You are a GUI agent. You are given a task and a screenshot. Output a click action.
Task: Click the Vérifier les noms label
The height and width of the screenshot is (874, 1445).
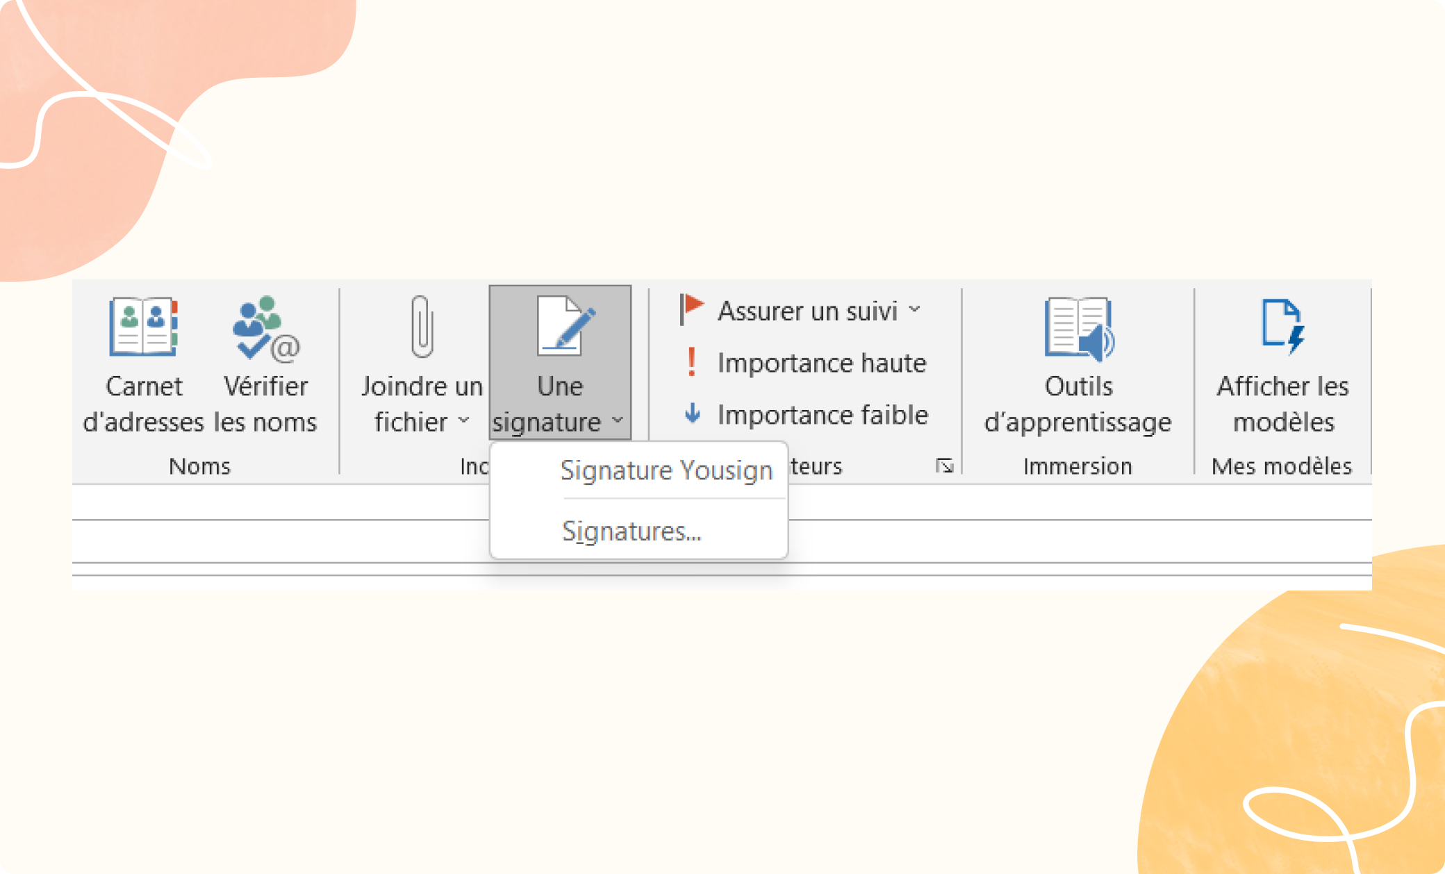(267, 403)
